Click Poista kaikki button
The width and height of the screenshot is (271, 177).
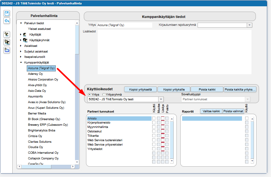tap(207, 89)
